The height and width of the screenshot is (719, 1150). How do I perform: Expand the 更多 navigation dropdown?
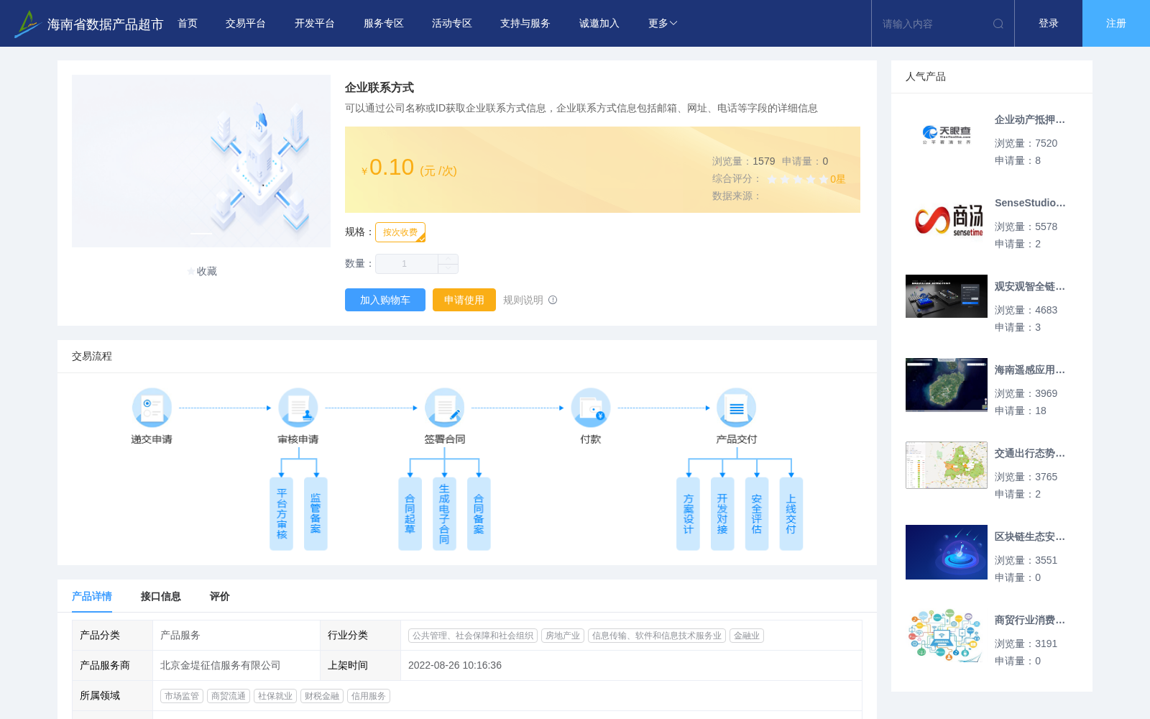click(x=662, y=24)
